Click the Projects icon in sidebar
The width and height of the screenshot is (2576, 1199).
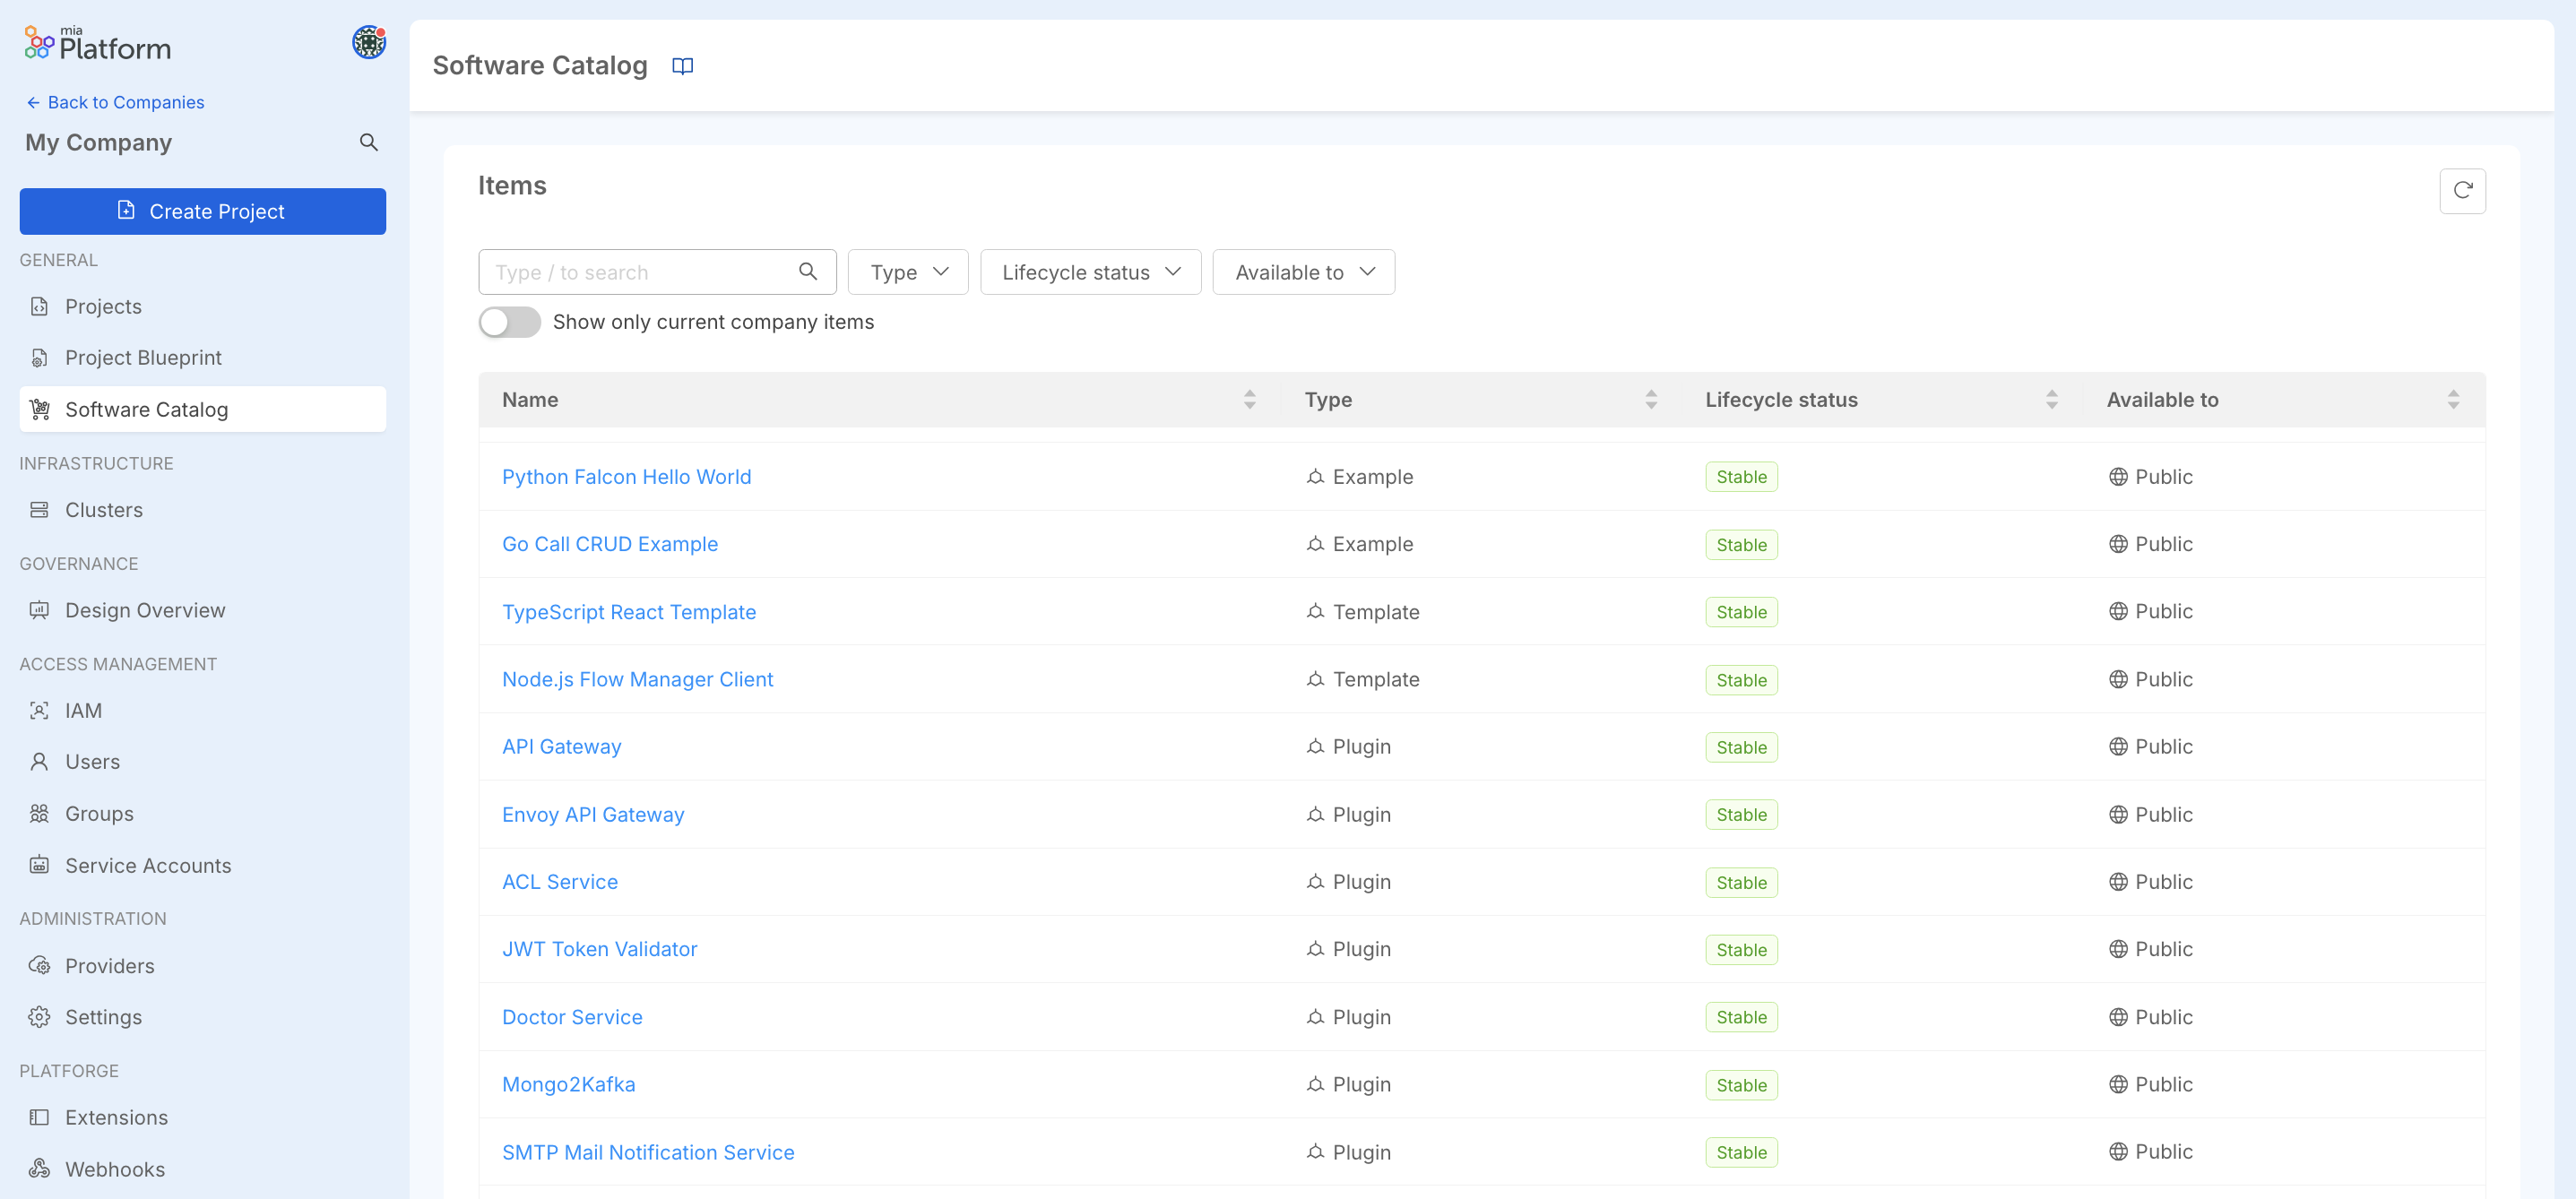tap(39, 306)
